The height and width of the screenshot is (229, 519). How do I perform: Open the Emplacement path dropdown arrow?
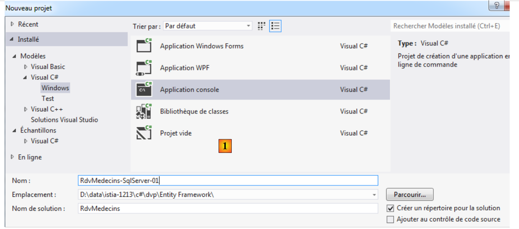pyautogui.click(x=375, y=195)
